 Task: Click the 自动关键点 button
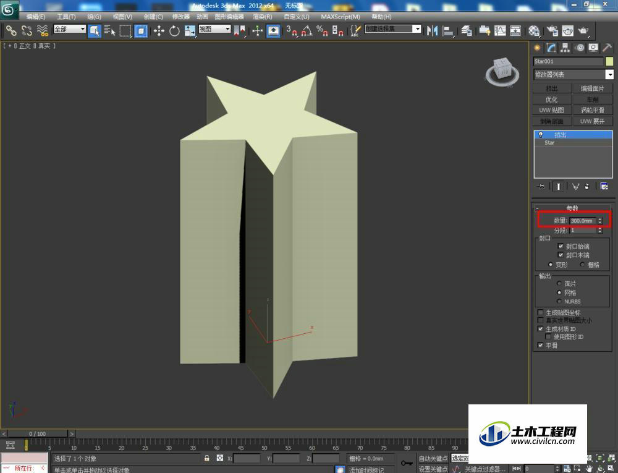[x=433, y=458]
